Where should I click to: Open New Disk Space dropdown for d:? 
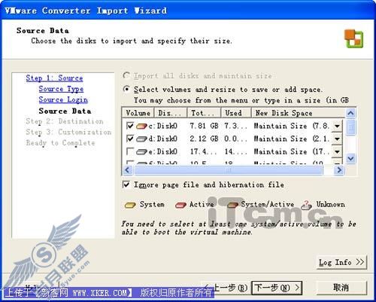pyautogui.click(x=337, y=139)
